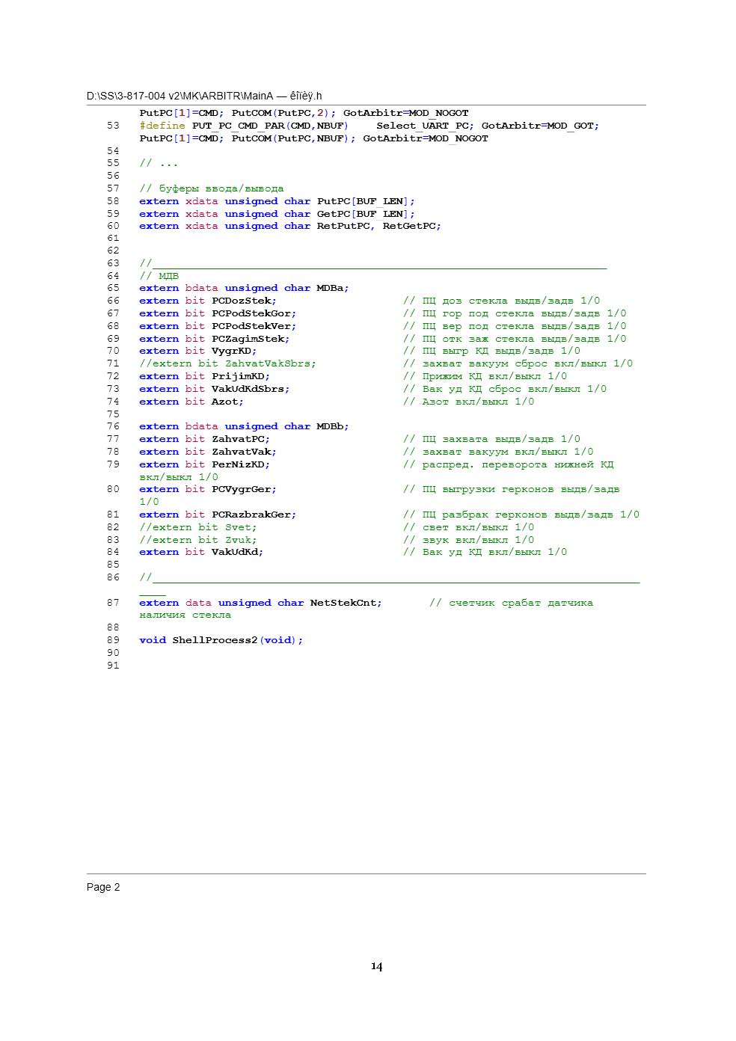The width and height of the screenshot is (736, 1041).
Task: Click the ShellProcess2 function name
Action: point(215,640)
